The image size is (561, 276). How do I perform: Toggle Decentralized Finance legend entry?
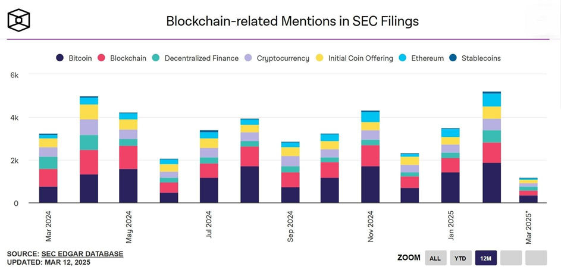tap(195, 58)
